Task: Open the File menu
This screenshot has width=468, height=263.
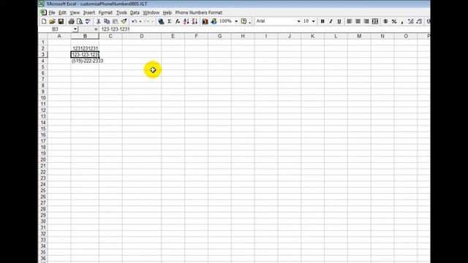Action: click(52, 12)
